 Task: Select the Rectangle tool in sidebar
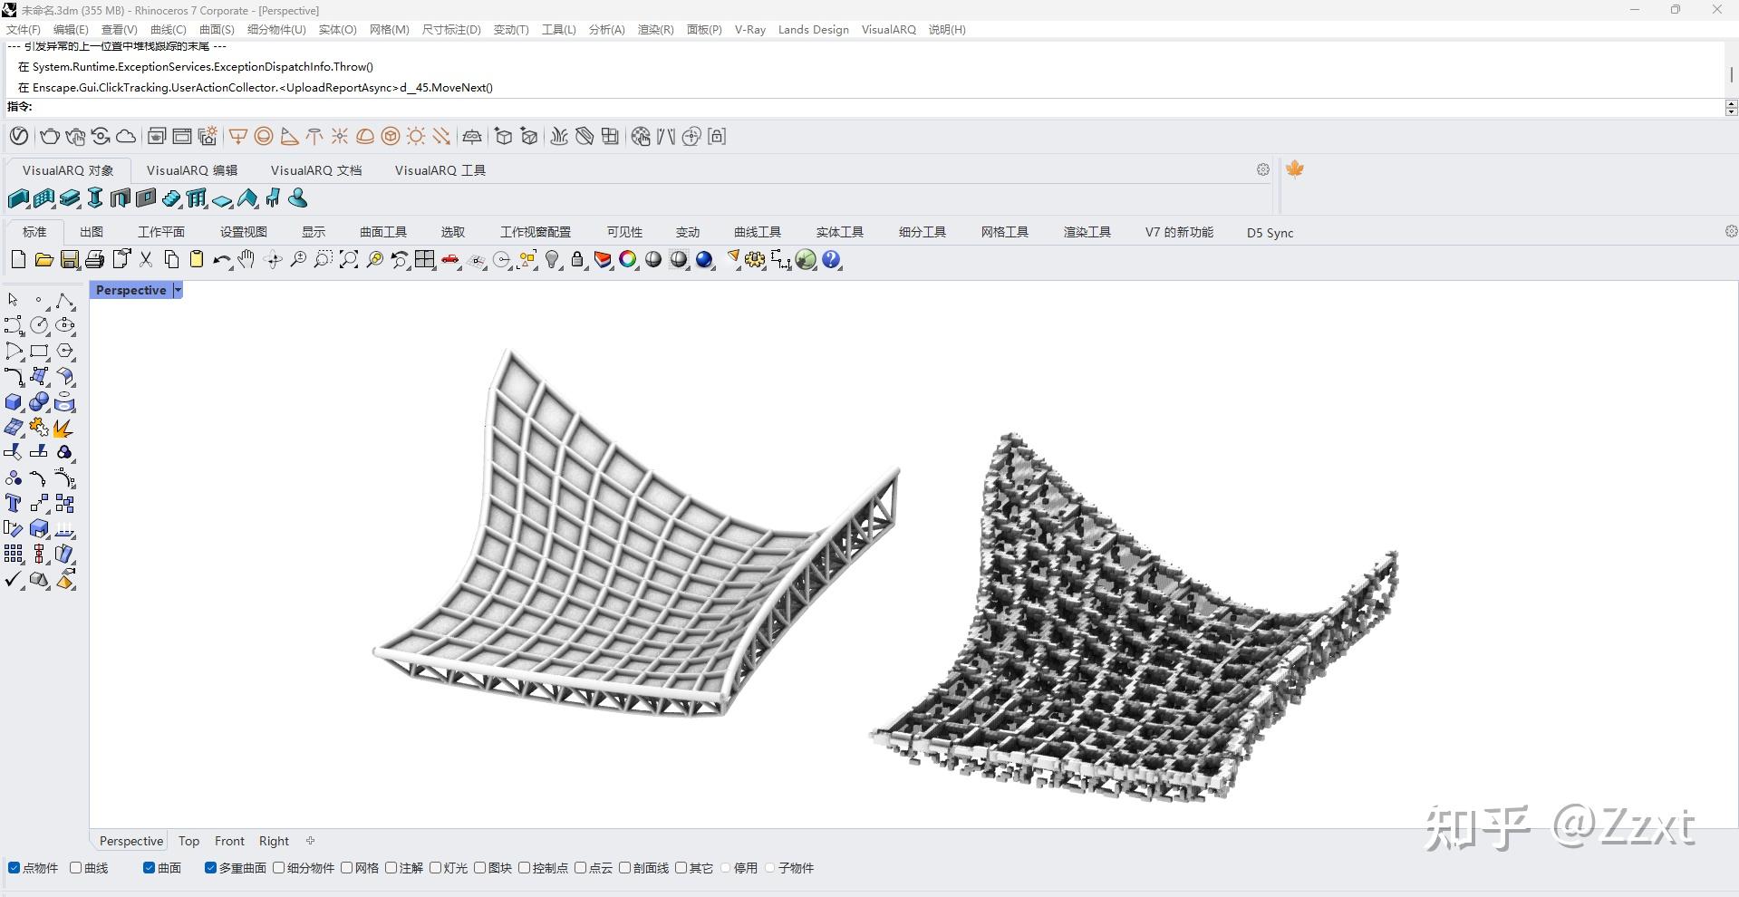pyautogui.click(x=39, y=352)
